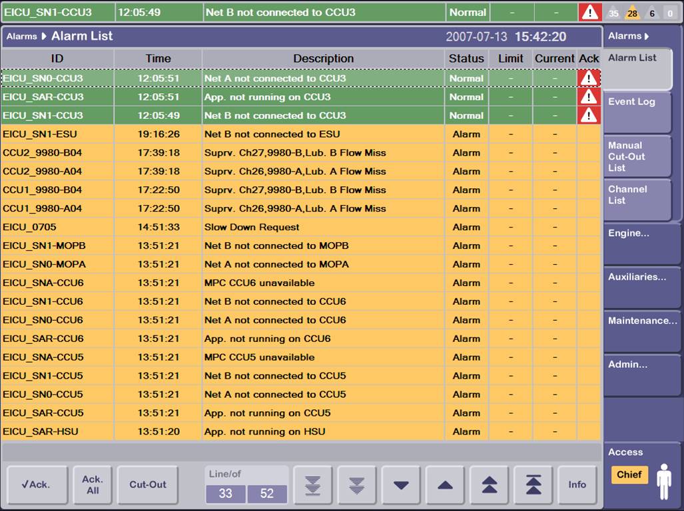Click warning icon in EICU_SAR-CCU3 row
Viewport: 684px width, 511px height.
click(x=588, y=97)
